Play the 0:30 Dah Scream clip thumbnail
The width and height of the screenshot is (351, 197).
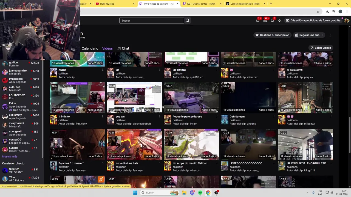click(x=248, y=98)
